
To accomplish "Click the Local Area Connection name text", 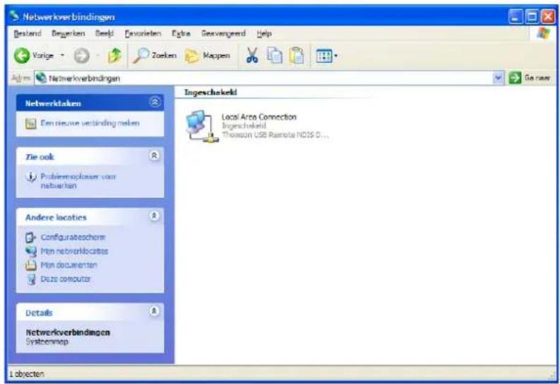I will (259, 117).
